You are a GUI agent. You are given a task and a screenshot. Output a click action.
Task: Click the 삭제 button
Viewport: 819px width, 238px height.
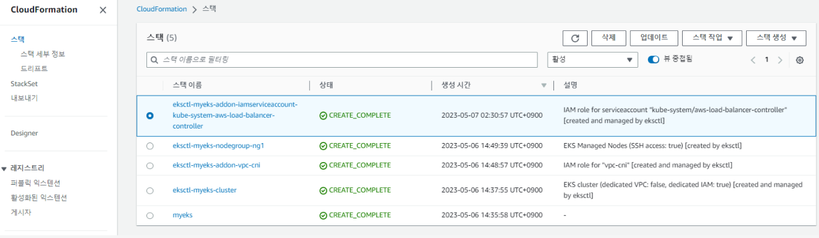coord(609,38)
